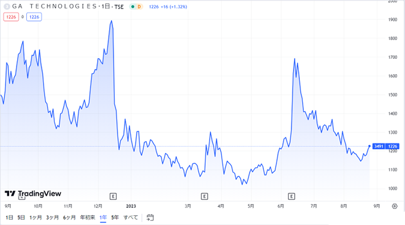Viewport: 405px width, 225px height.
Task: Click the current price label 1226 on axis
Action: point(392,146)
